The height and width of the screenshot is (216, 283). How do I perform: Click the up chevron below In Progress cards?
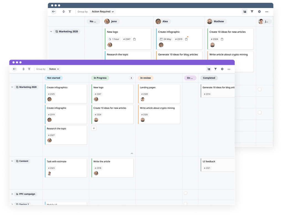[132, 153]
